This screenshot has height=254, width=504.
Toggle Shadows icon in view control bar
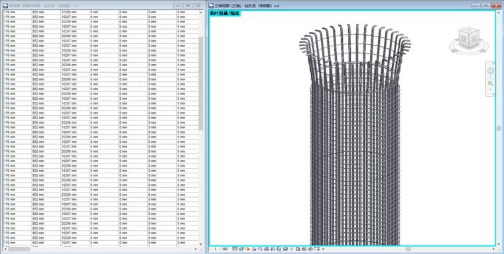[x=254, y=249]
